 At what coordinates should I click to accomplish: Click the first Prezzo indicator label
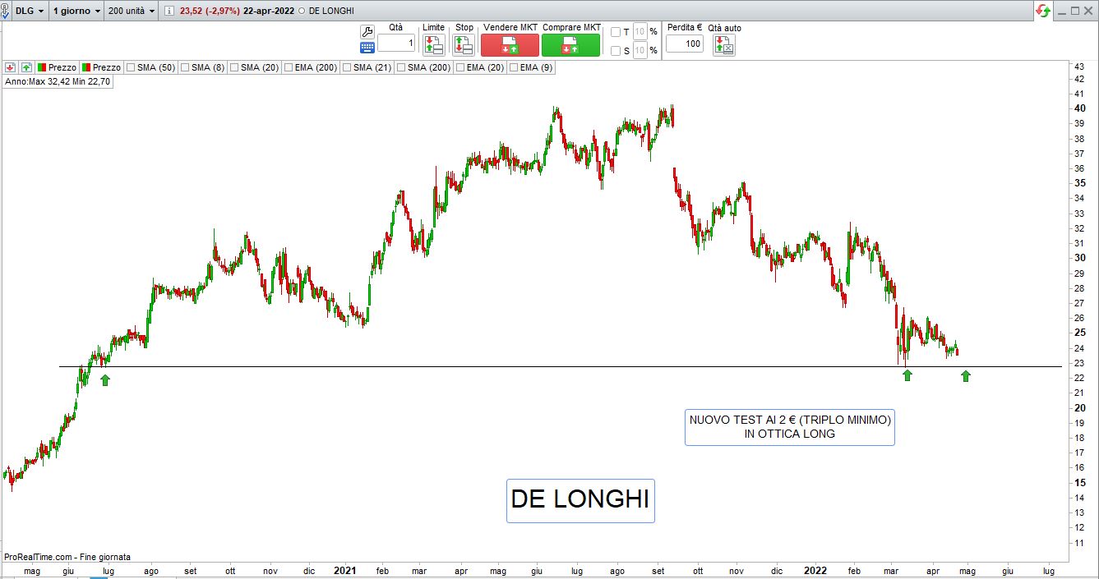click(x=57, y=67)
